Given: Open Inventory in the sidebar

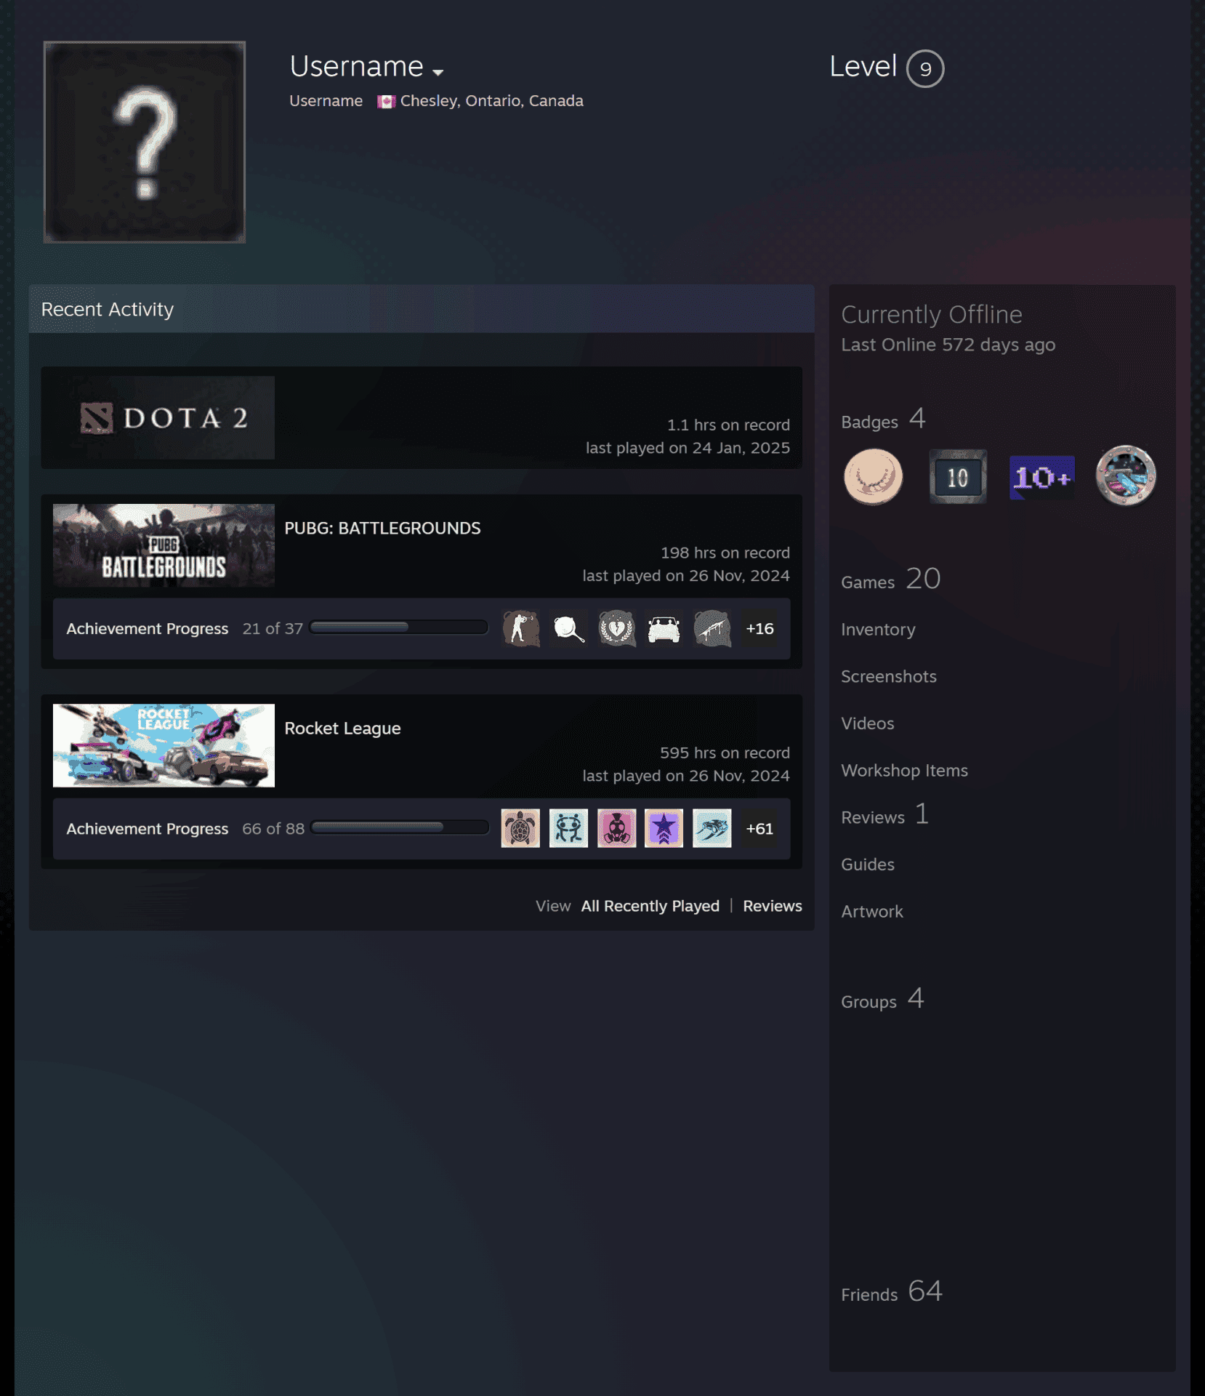Looking at the screenshot, I should pyautogui.click(x=878, y=630).
